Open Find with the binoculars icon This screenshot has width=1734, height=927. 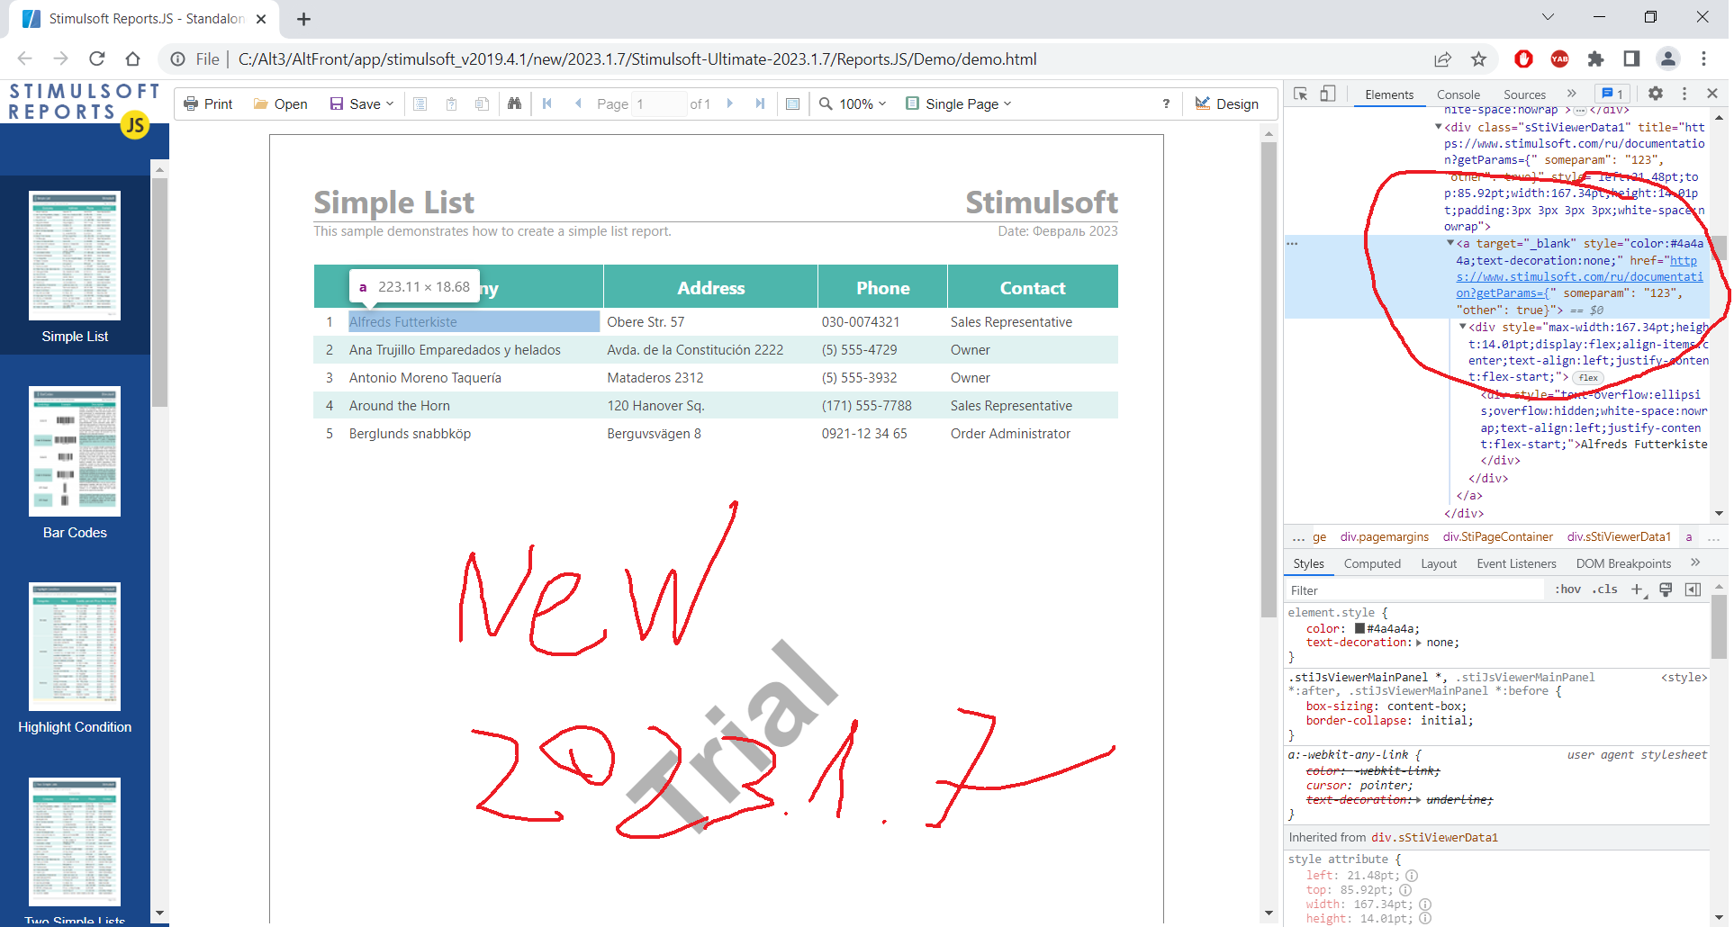point(514,103)
